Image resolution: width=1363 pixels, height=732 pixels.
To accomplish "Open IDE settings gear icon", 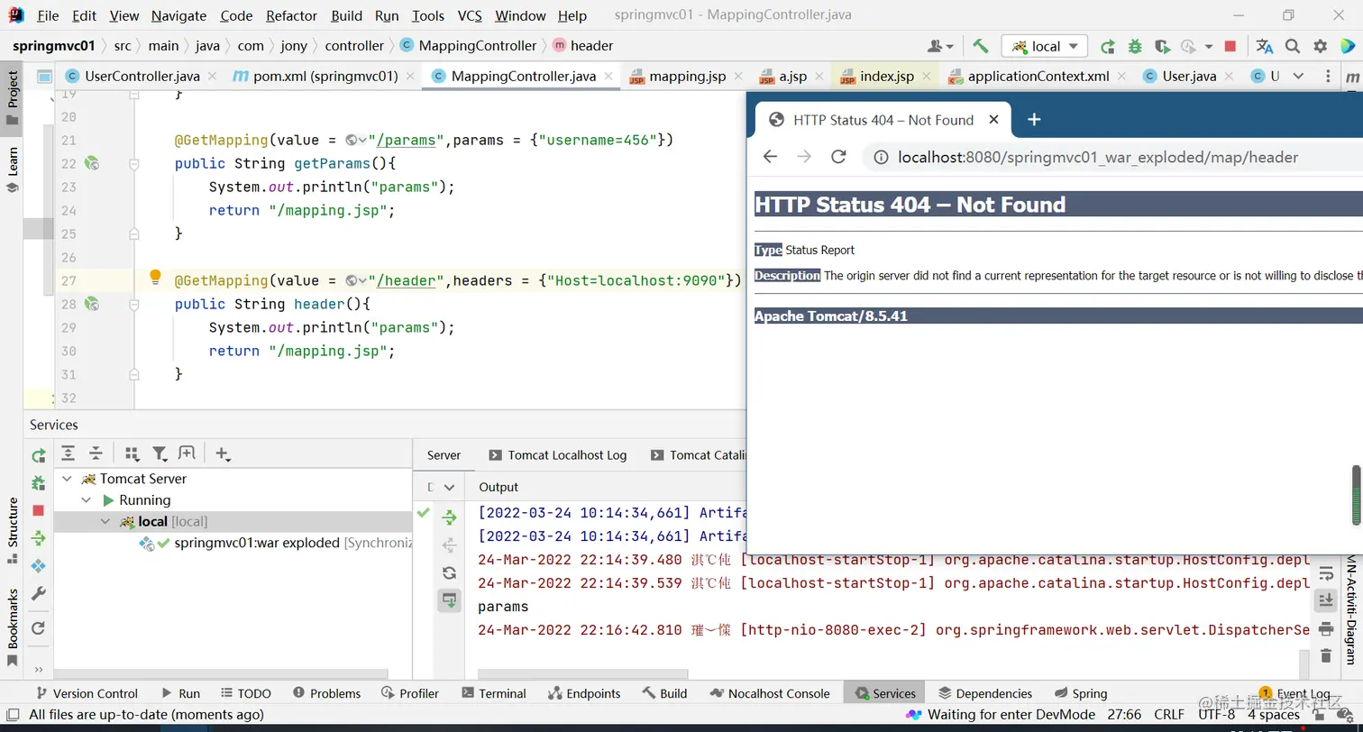I will coord(1321,46).
